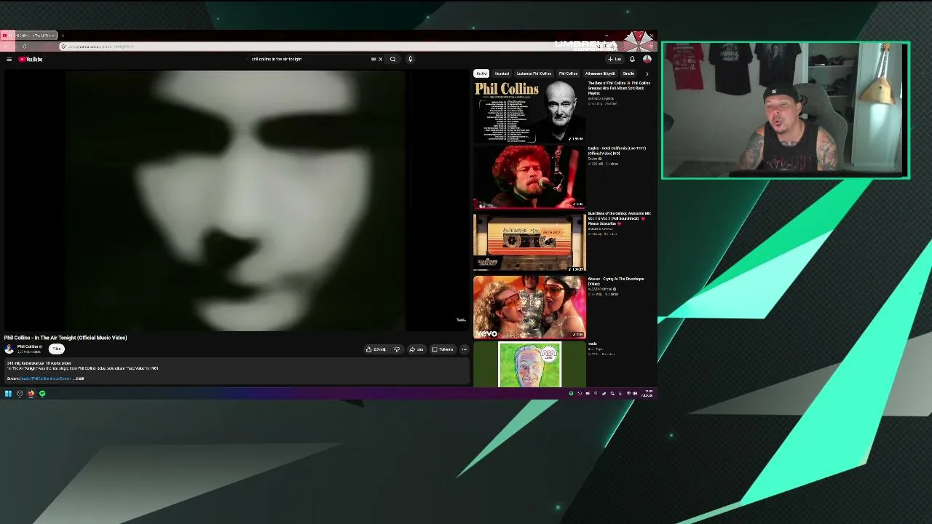Click the video title text

pyautogui.click(x=66, y=338)
